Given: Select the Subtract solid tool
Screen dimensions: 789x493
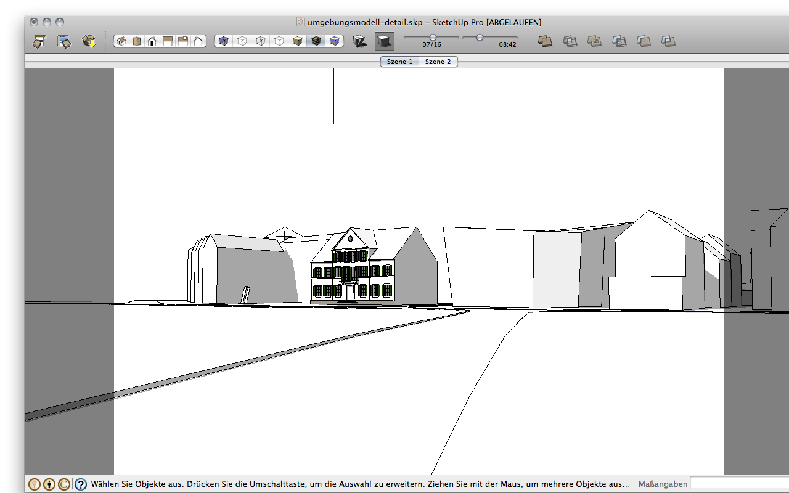Looking at the screenshot, I should point(619,41).
